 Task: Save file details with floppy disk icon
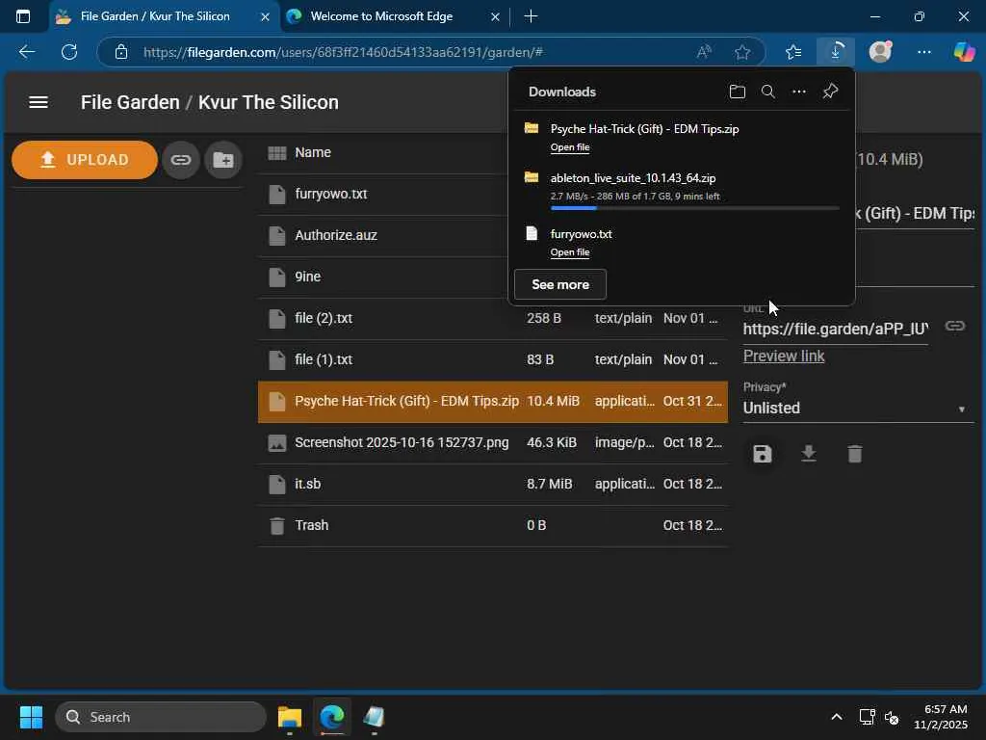coord(763,454)
